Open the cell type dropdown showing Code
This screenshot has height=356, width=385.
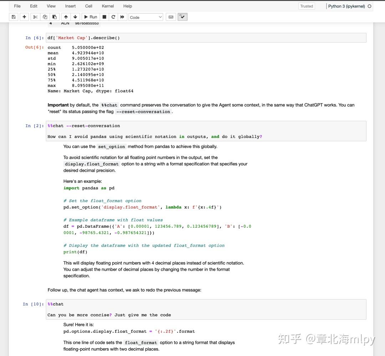(146, 17)
